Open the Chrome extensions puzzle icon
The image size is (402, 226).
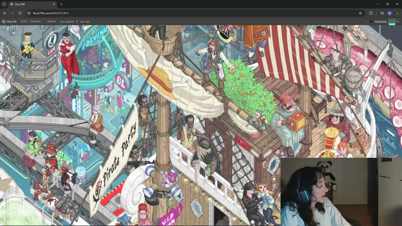tap(371, 13)
